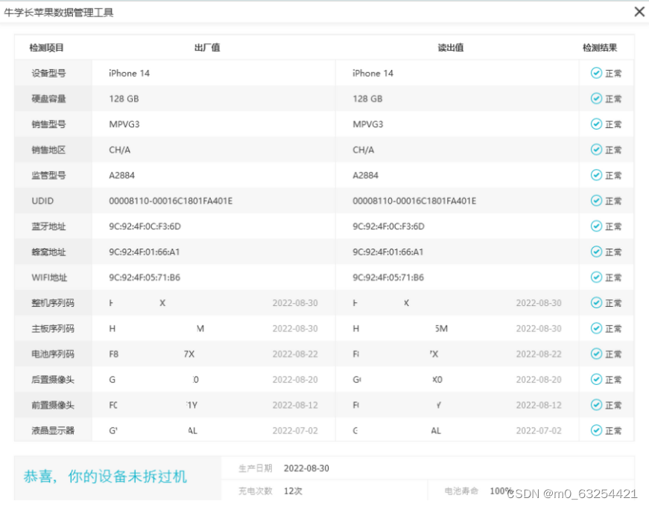649x507 pixels.
Task: Select the 生产日期 value 2022-08-30
Action: click(306, 468)
